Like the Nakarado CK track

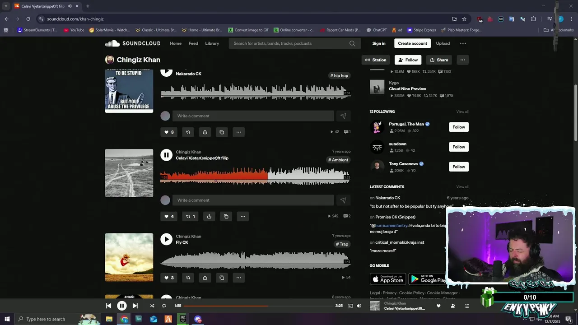[169, 132]
